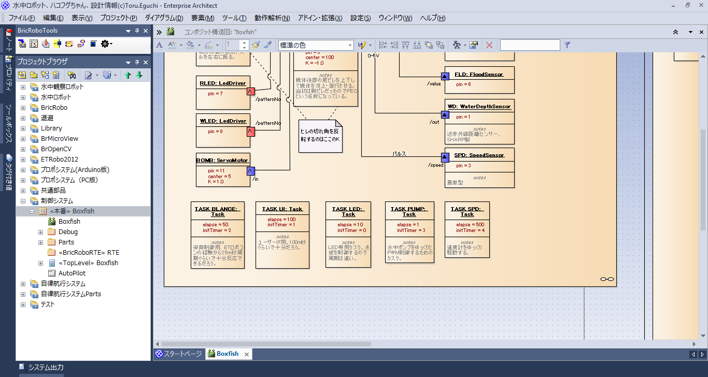The width and height of the screenshot is (708, 377).
Task: Open the BricRoboTools panel menu arrow
Action: [x=128, y=31]
